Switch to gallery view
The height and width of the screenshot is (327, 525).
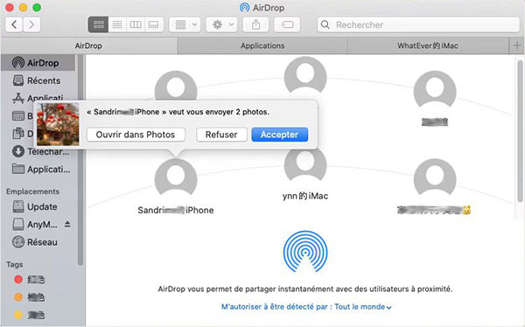pos(154,24)
